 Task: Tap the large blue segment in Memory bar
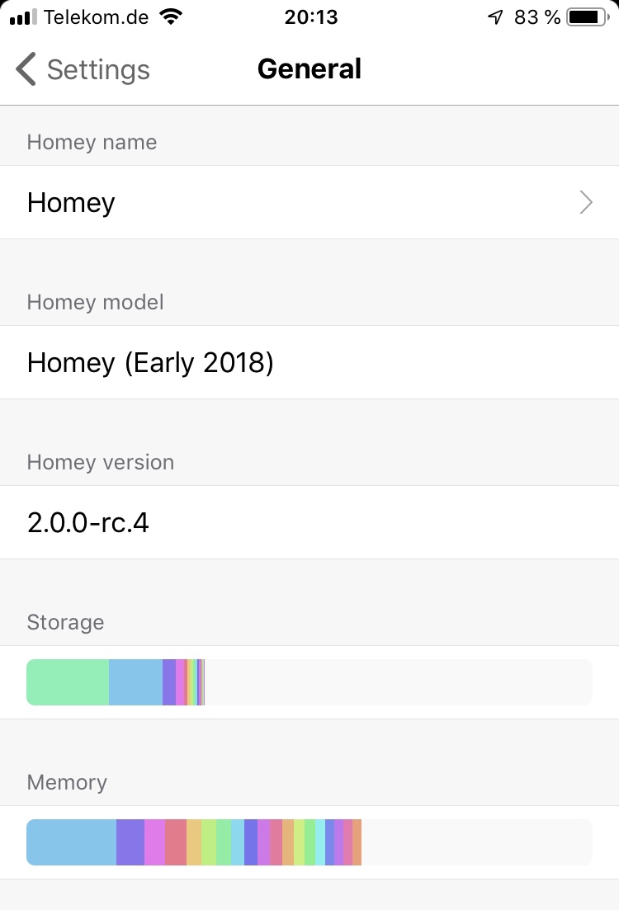(72, 842)
